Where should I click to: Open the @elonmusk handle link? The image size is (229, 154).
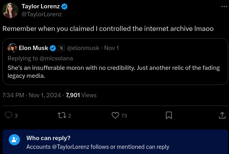[83, 48]
